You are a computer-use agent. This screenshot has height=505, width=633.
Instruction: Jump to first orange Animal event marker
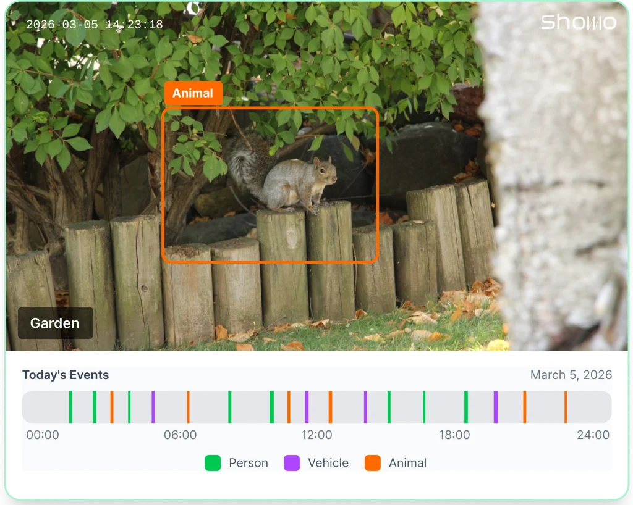point(112,407)
